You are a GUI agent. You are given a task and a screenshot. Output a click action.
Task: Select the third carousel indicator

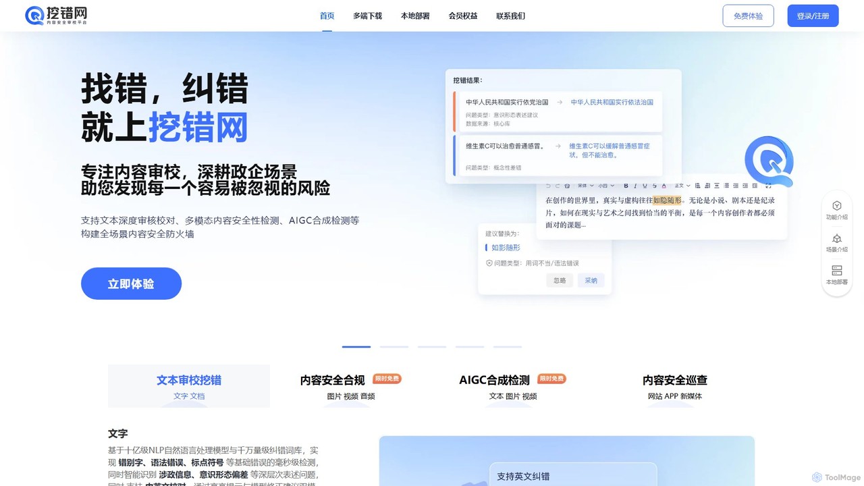click(x=432, y=347)
